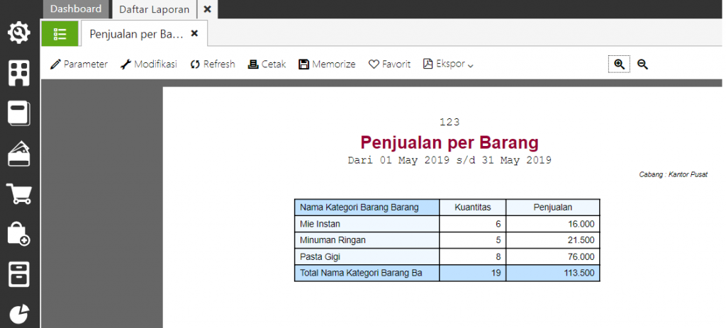This screenshot has width=726, height=328.
Task: Open the settings gear in sidebar
Action: [19, 33]
